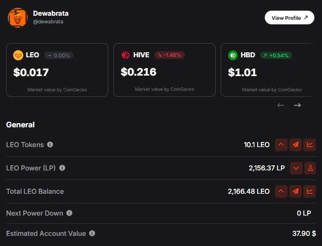Viewport: 322px width, 246px height.
Task: Click the Dewabrata avatar picture
Action: click(x=18, y=18)
